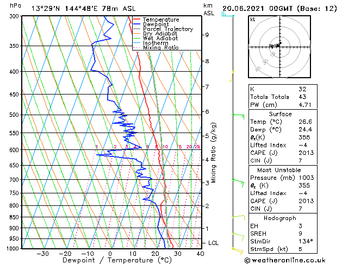Click the surface wind barb at 1000 hPa
Viewport: 342px width, 264px height.
pos(238,251)
